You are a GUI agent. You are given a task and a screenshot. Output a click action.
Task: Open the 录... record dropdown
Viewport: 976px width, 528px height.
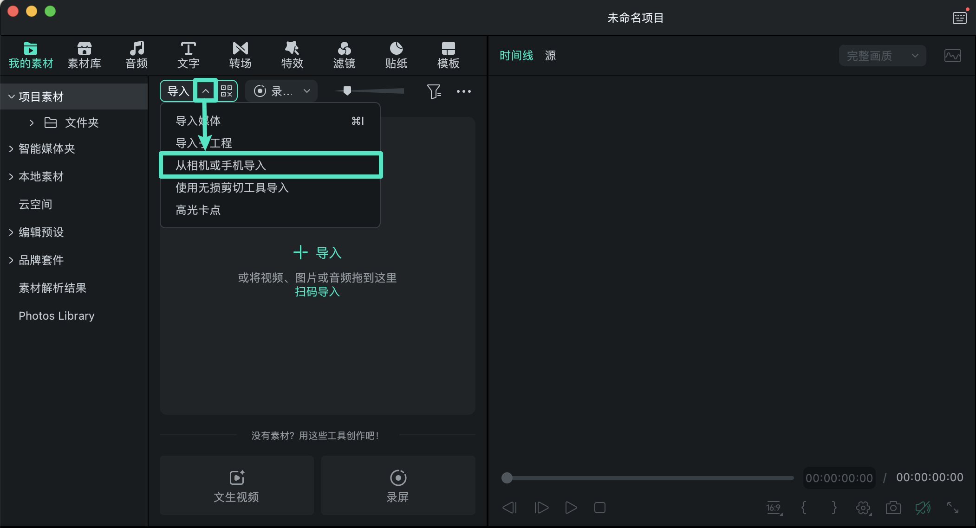pyautogui.click(x=281, y=91)
